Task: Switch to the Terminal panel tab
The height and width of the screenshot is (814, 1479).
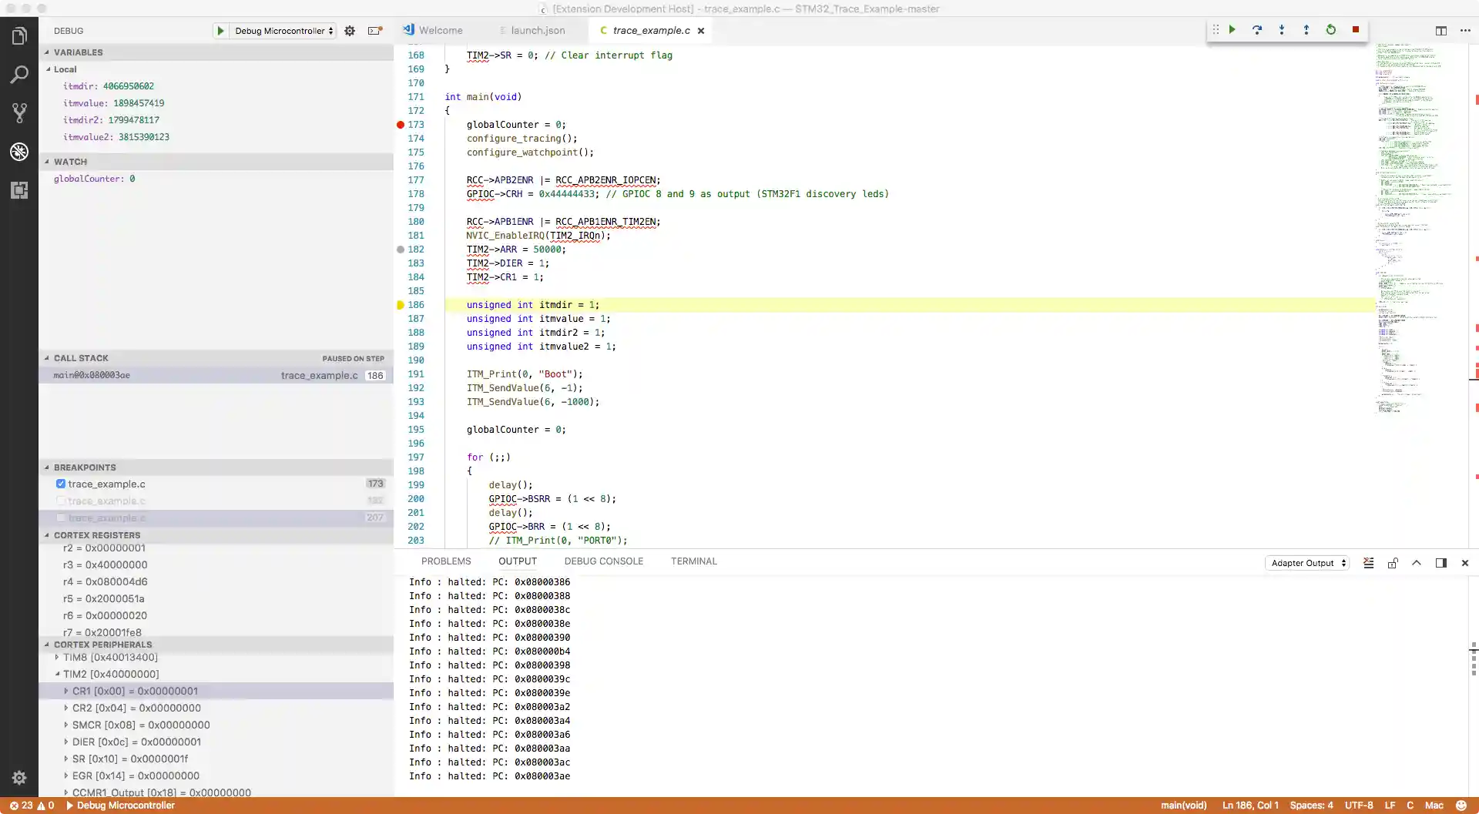Action: click(x=693, y=561)
